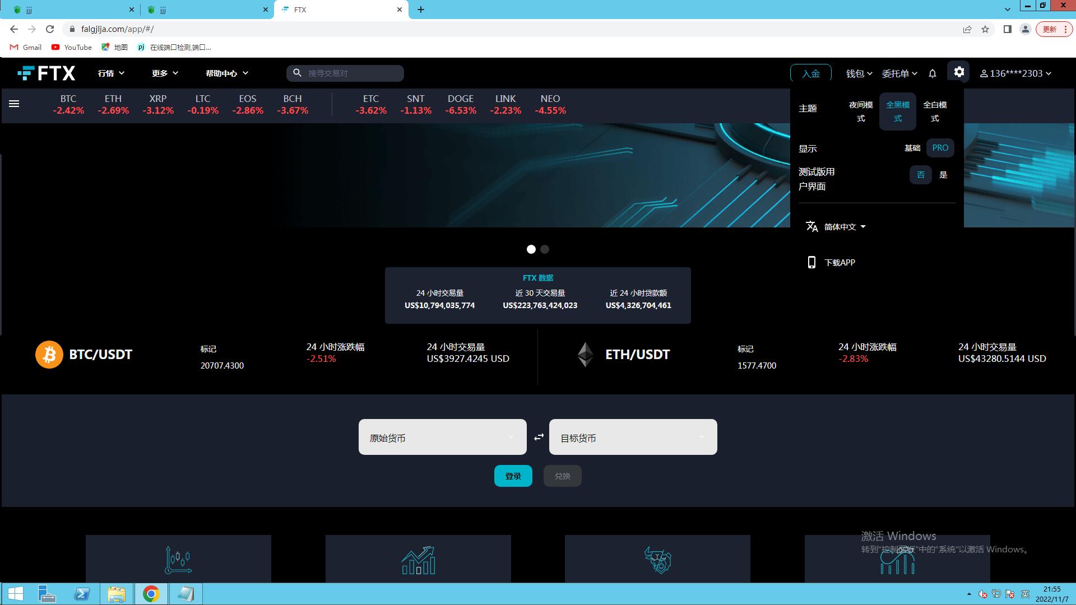Bookmark this page with the star
1076x605 pixels.
(985, 29)
